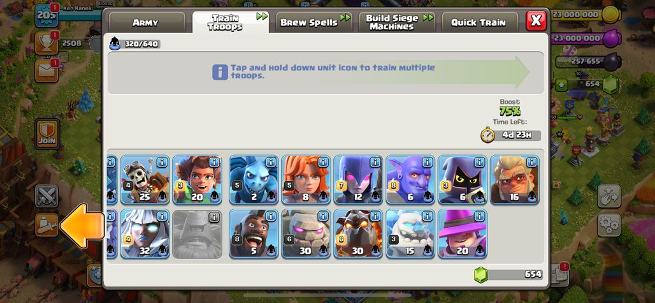
Task: Train a Hog Rider troop
Action: (254, 233)
